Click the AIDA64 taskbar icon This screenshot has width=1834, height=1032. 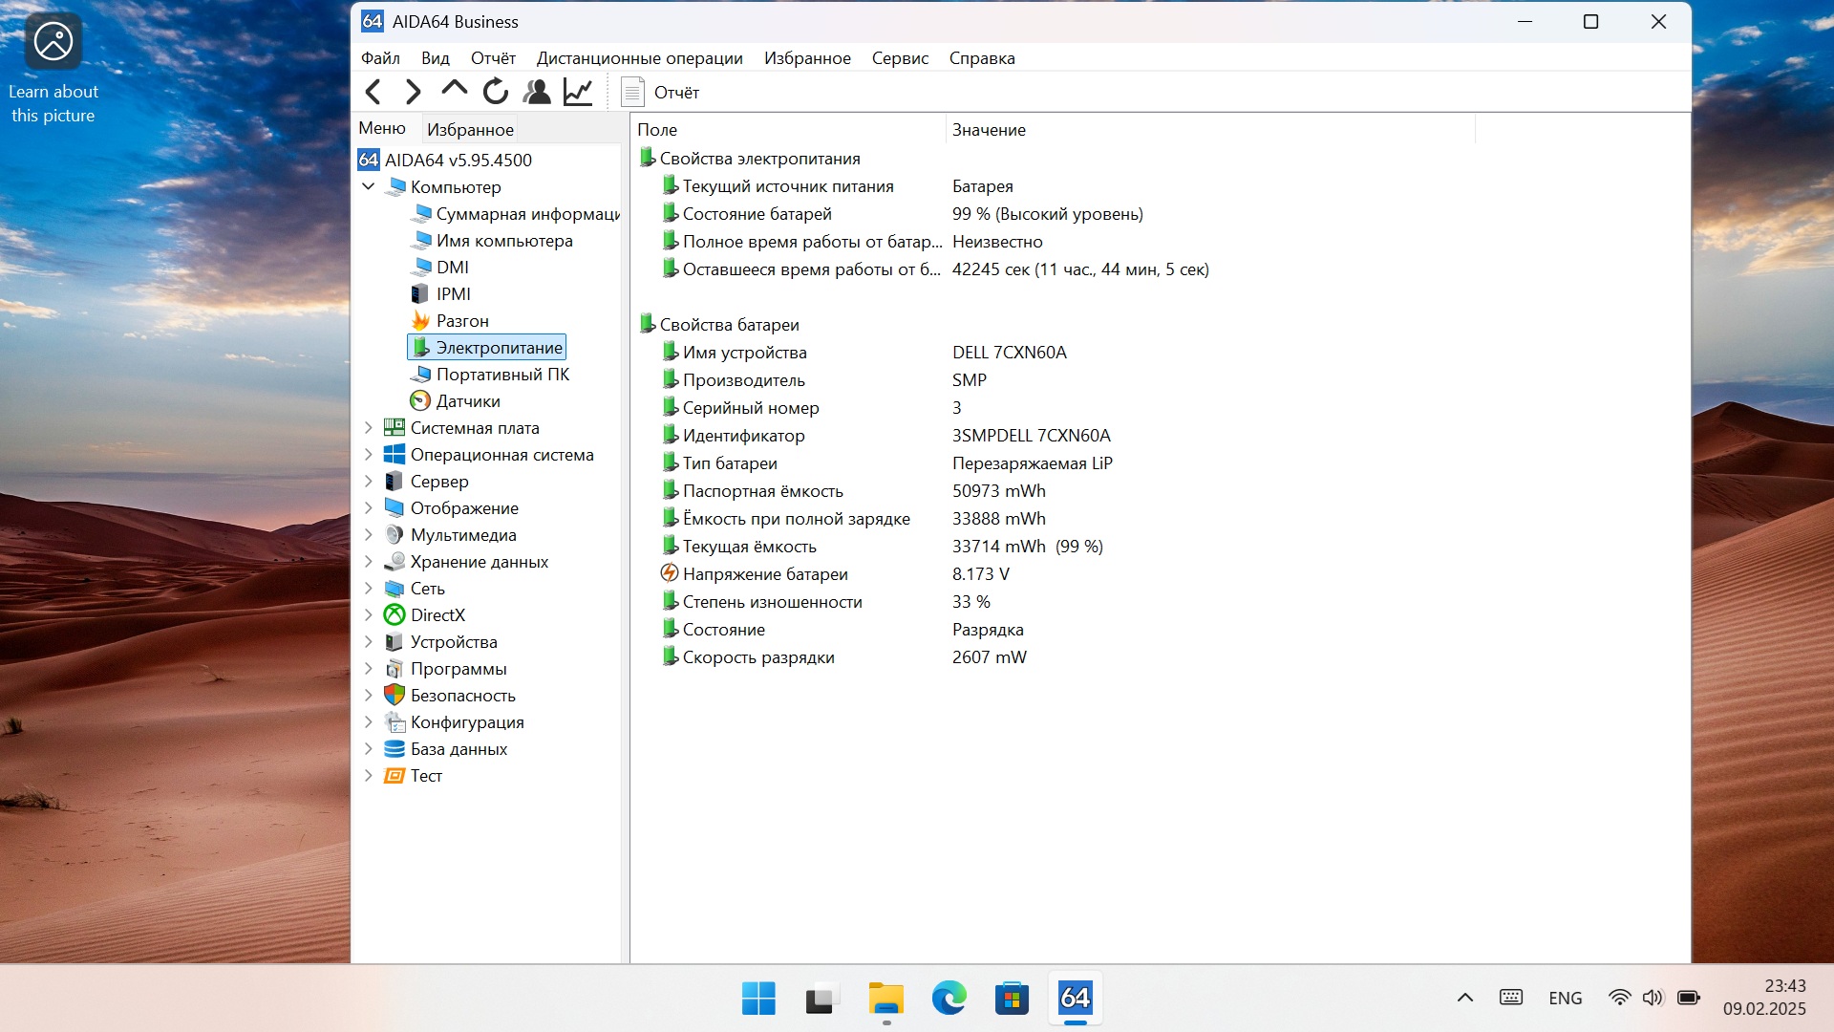pyautogui.click(x=1076, y=999)
